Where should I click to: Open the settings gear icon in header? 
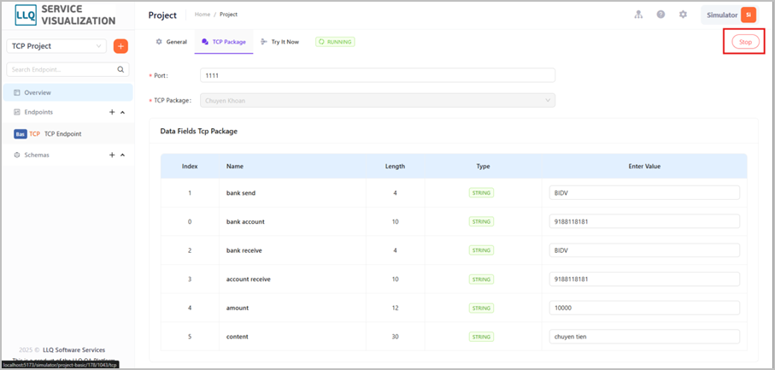683,15
